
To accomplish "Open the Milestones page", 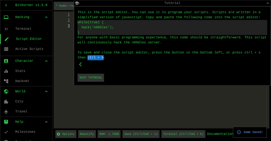I will click(x=26, y=132).
